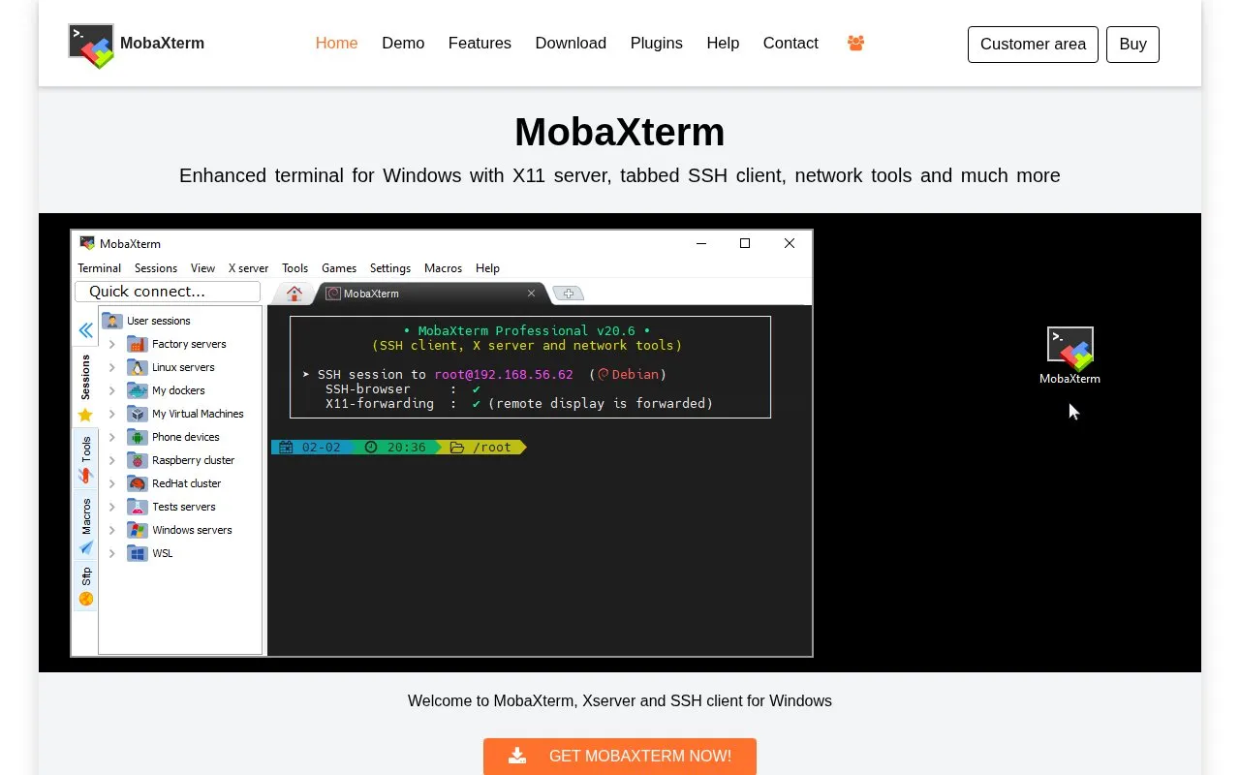The image size is (1240, 775).
Task: Click the User sessions folder icon
Action: pyautogui.click(x=112, y=321)
